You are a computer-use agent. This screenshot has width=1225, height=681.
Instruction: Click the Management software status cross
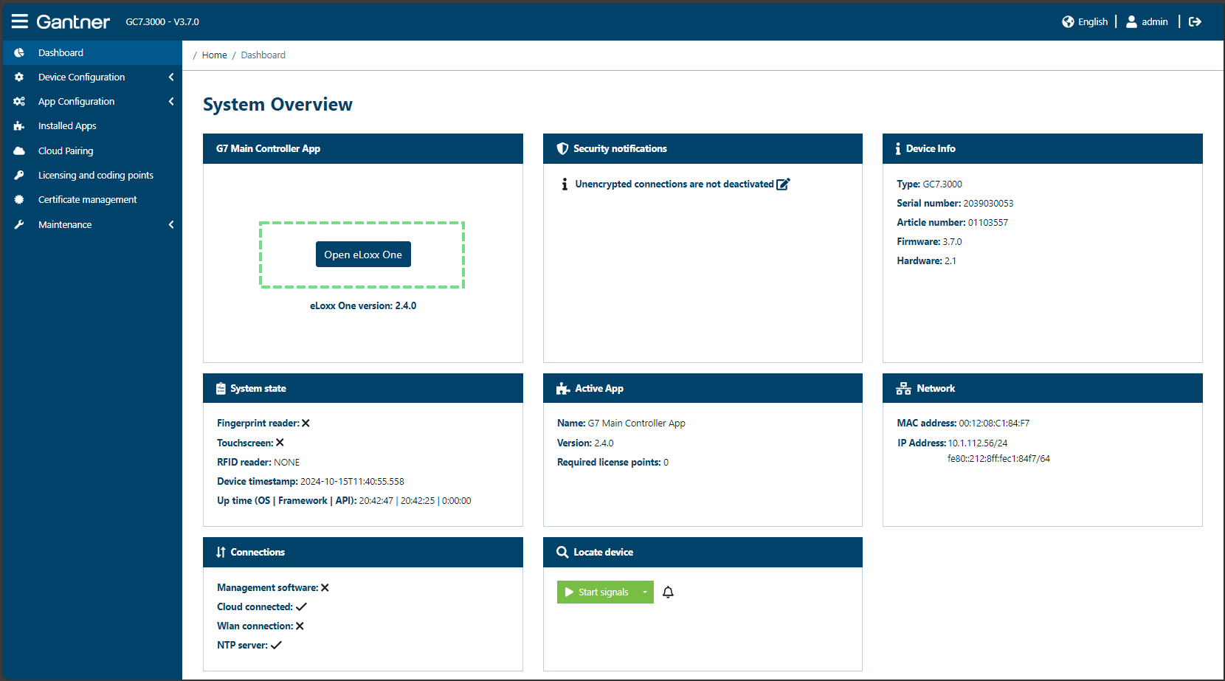coord(325,587)
